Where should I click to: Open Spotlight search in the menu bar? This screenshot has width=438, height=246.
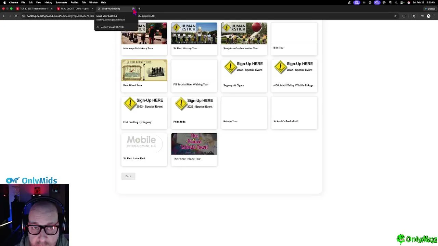tap(396, 2)
